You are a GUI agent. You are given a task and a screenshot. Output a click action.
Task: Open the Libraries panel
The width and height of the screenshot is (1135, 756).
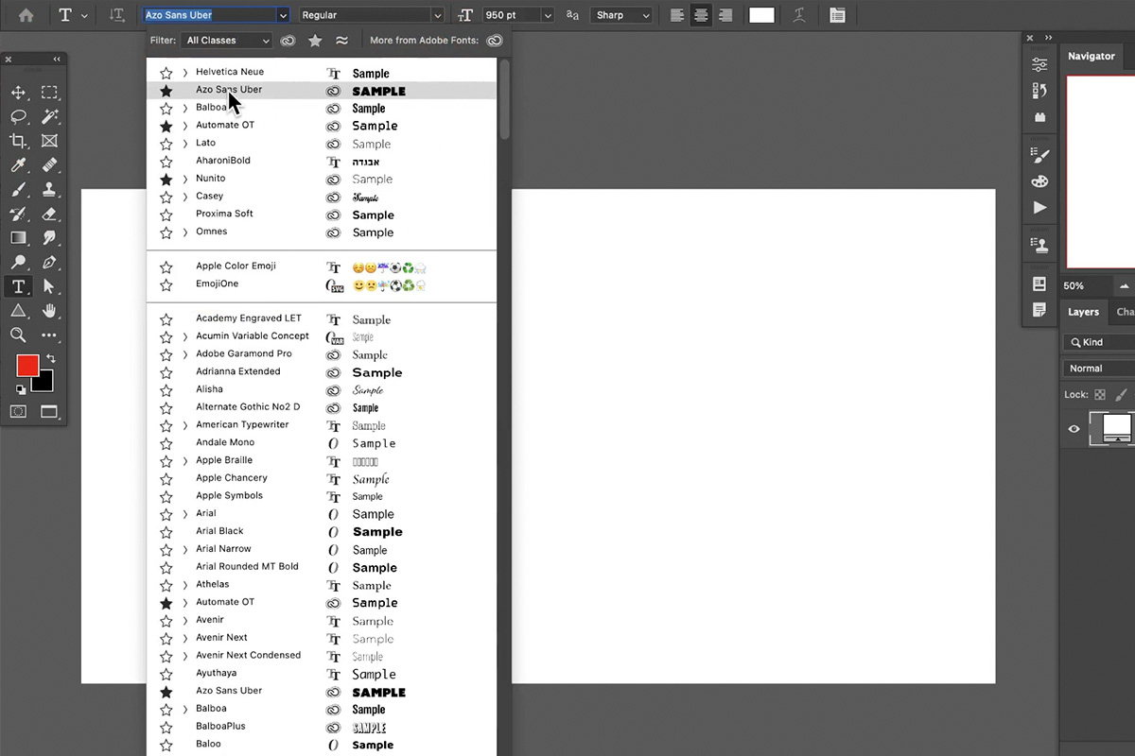tap(1040, 116)
